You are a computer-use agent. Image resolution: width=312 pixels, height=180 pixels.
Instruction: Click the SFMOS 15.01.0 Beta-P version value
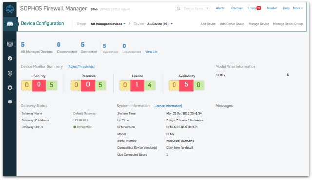(x=181, y=127)
